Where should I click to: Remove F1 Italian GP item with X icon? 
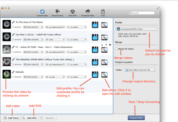tap(110, 45)
